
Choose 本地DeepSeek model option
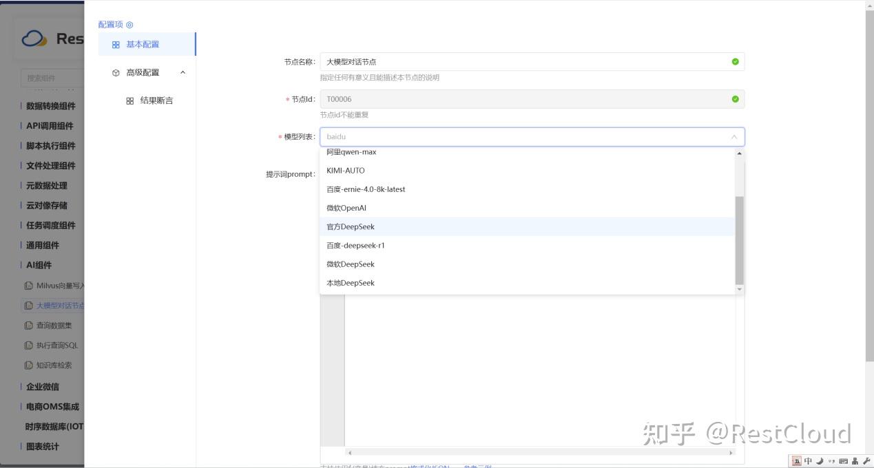tap(350, 282)
